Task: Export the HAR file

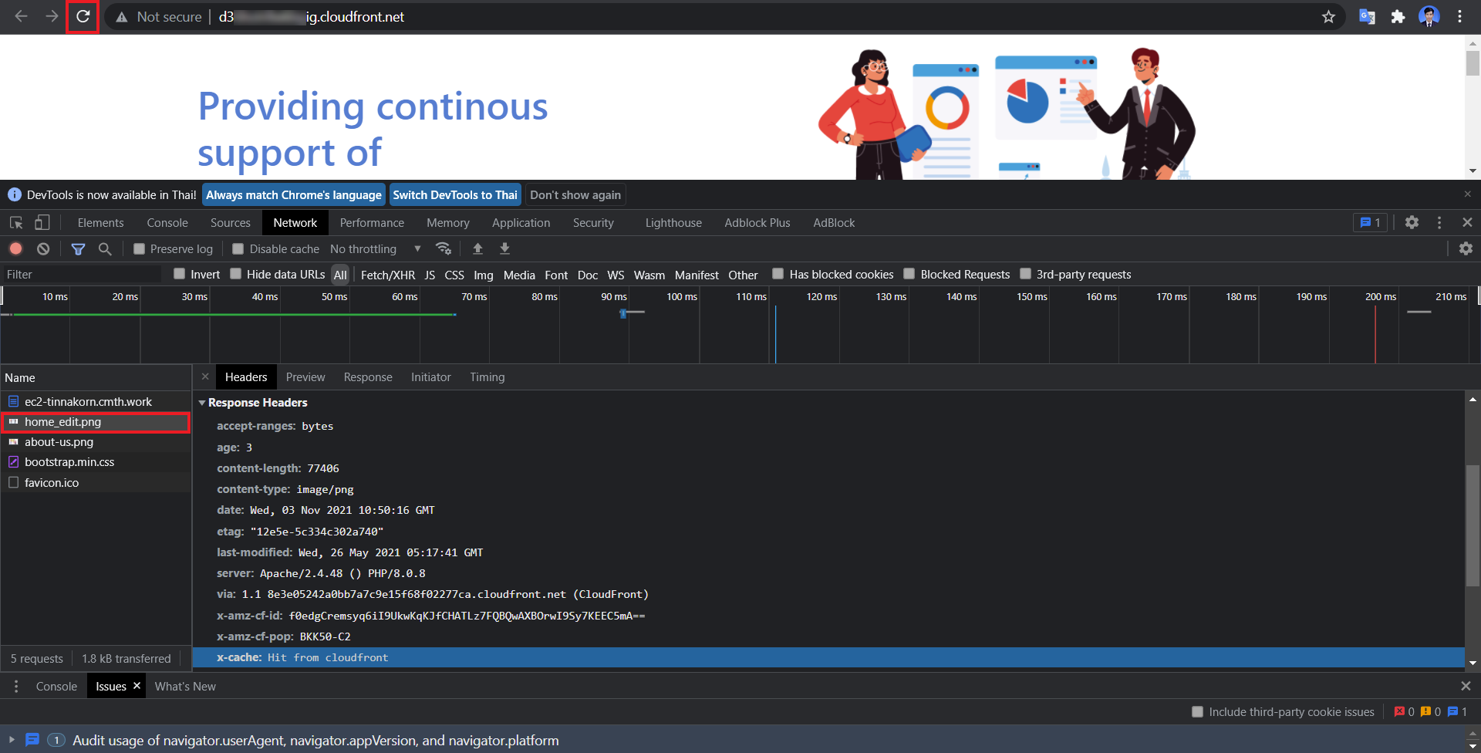Action: 504,248
